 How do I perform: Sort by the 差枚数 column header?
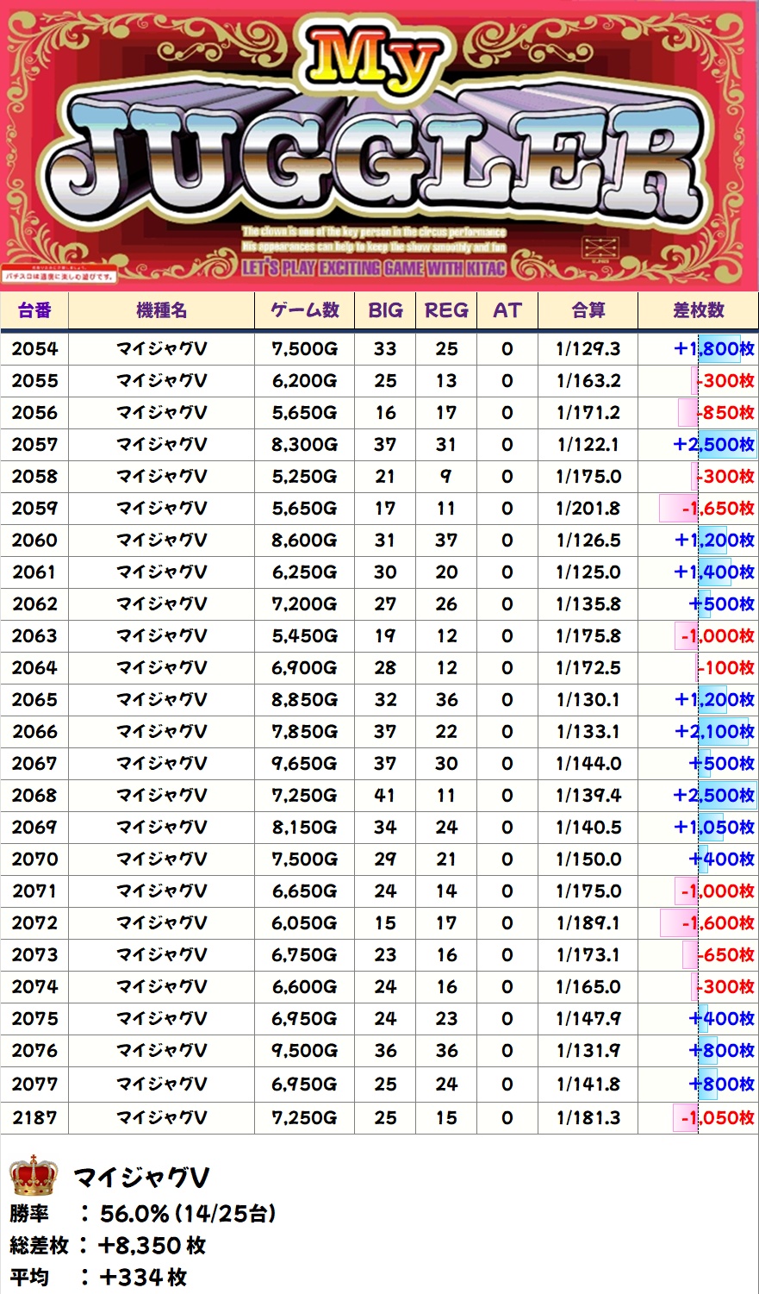[x=698, y=310]
